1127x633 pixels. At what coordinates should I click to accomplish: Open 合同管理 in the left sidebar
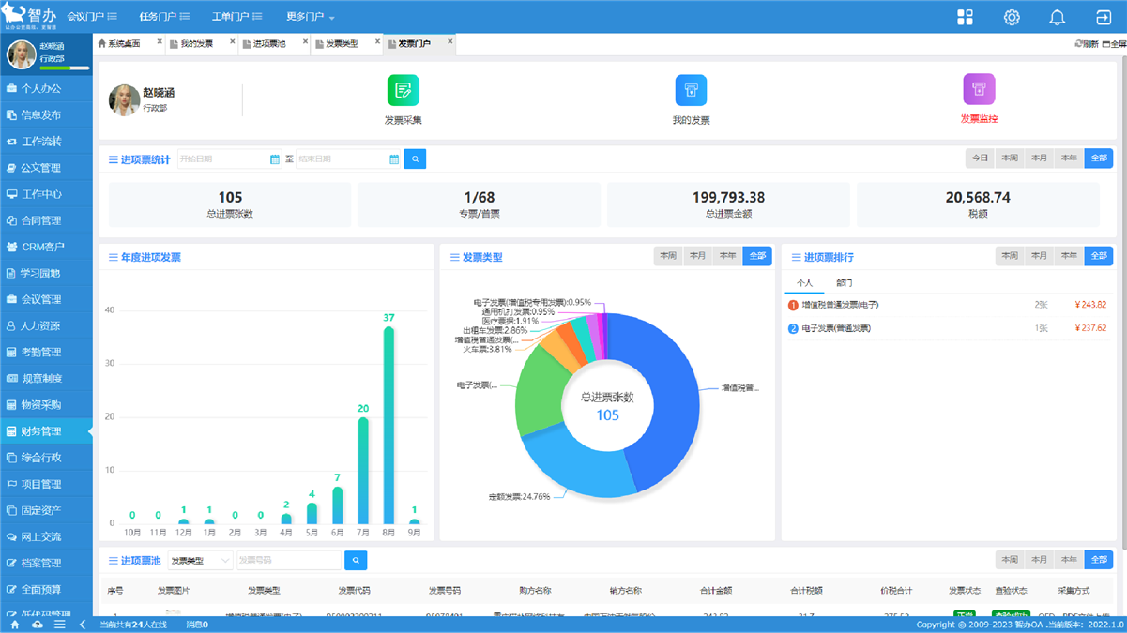(41, 221)
